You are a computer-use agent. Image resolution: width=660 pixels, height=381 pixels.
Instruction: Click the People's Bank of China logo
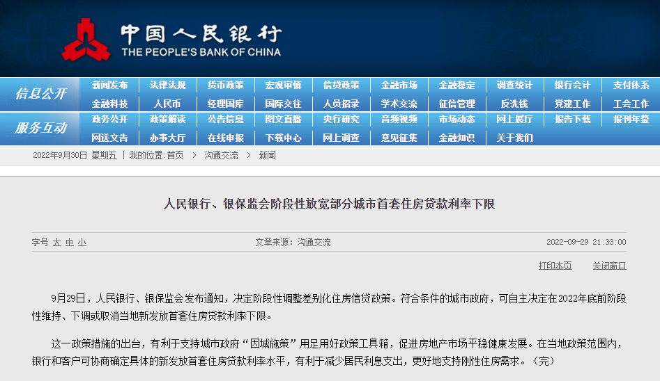(171, 40)
